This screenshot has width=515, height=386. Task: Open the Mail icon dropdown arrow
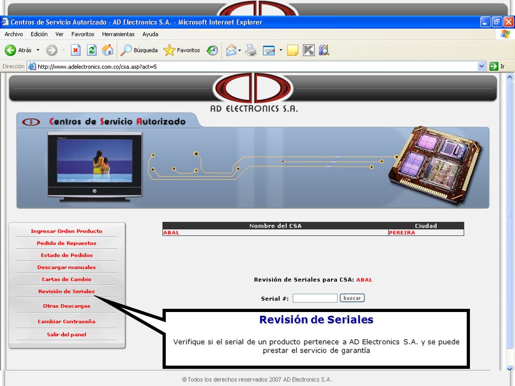[239, 50]
